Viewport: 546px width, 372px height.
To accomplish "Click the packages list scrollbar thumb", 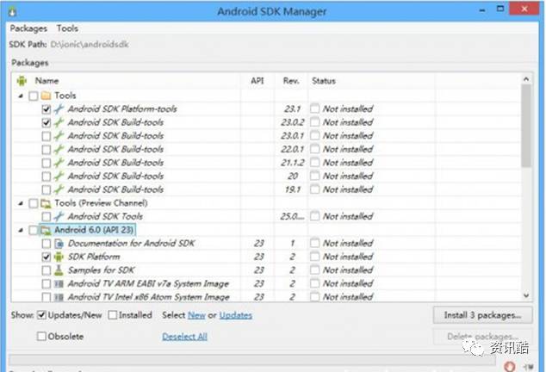I will 526,126.
